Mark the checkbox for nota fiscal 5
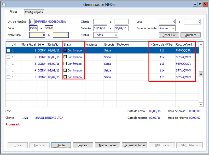 point(8,77)
